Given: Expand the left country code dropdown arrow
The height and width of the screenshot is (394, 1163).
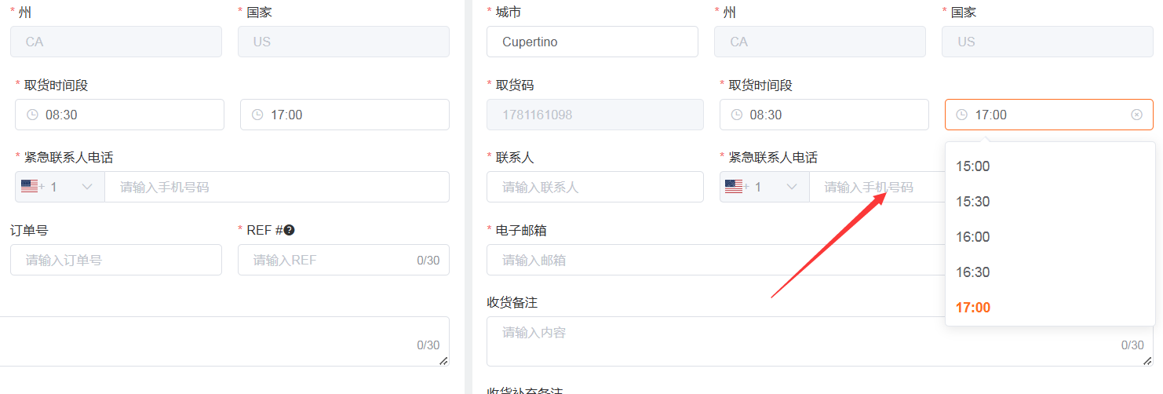Looking at the screenshot, I should (x=87, y=187).
